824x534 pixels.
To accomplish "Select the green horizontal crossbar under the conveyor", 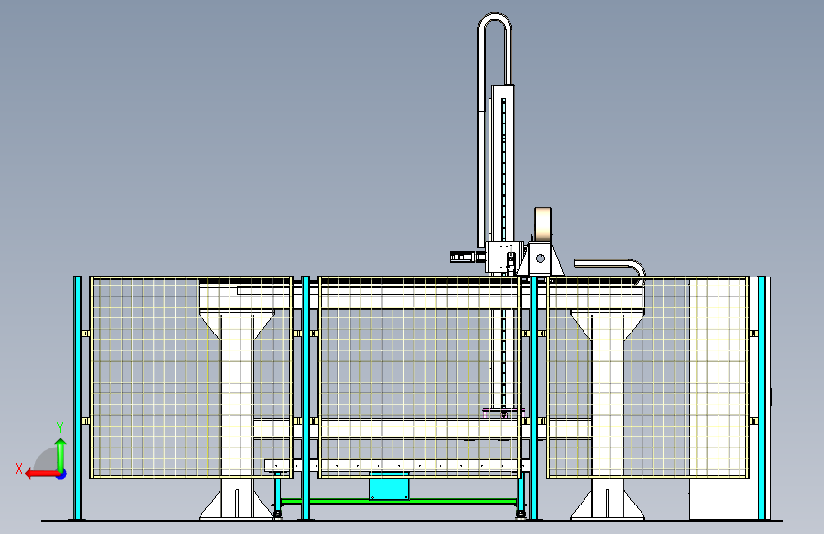I will 399,502.
